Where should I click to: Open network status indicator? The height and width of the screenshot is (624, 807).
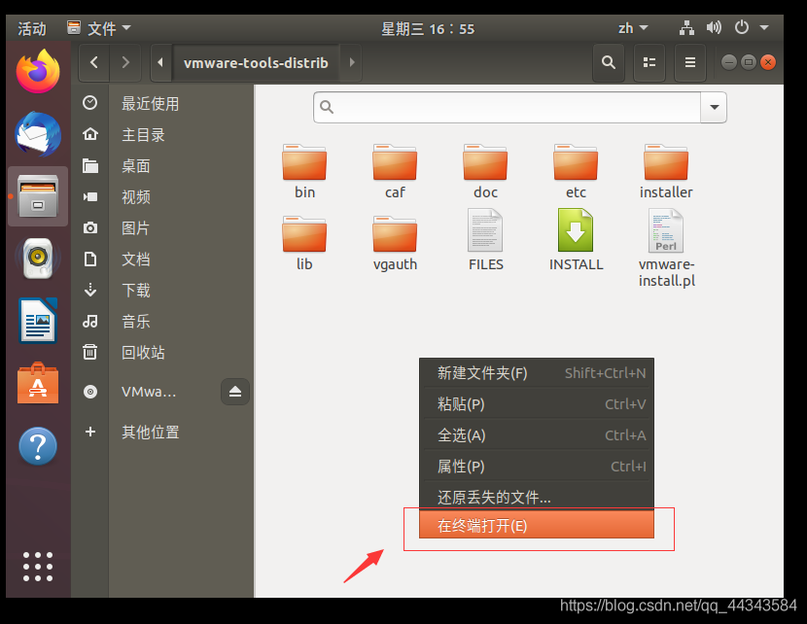tap(686, 28)
